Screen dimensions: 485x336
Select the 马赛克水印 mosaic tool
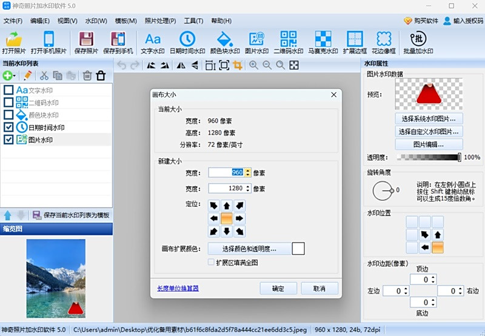(x=323, y=41)
